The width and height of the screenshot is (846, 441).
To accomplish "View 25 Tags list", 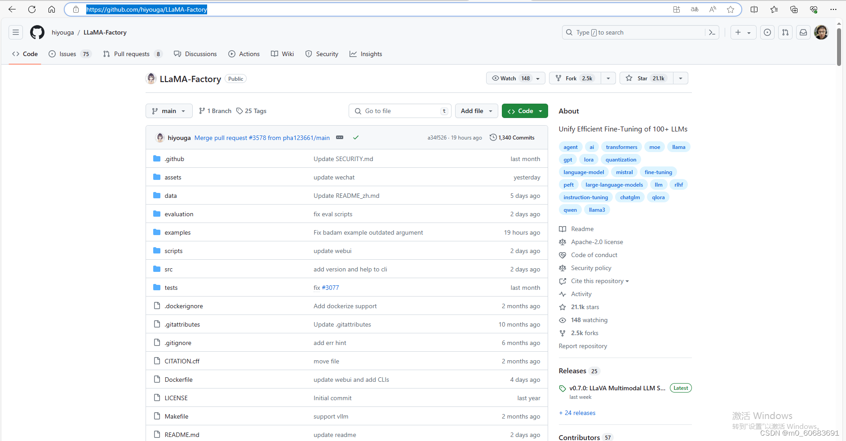I will pos(252,111).
